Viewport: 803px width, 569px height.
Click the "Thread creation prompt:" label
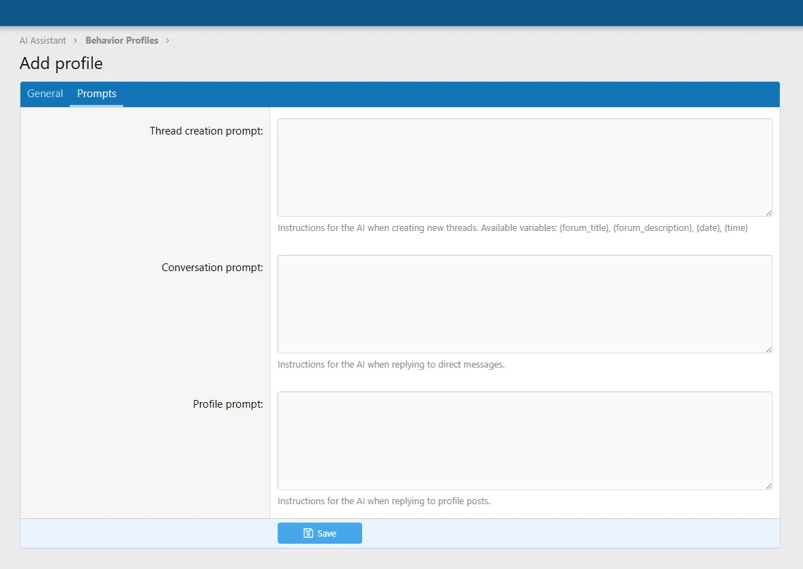206,131
